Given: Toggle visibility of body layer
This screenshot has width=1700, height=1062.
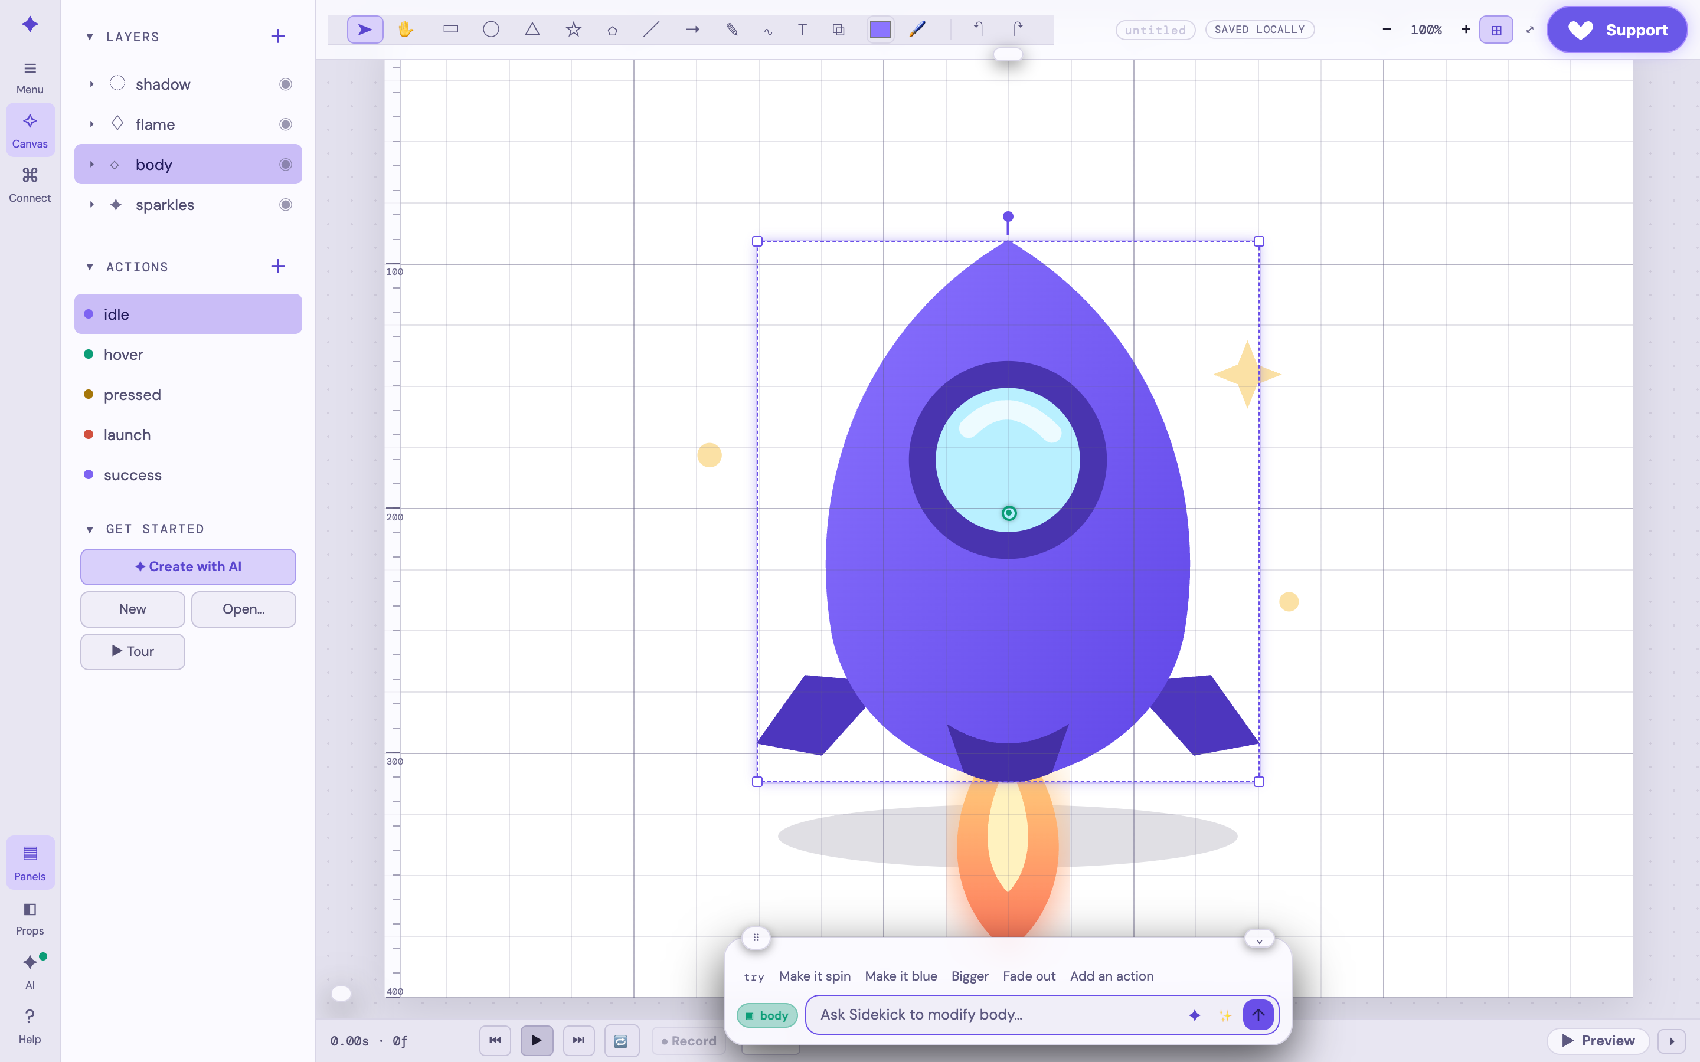Looking at the screenshot, I should [285, 165].
